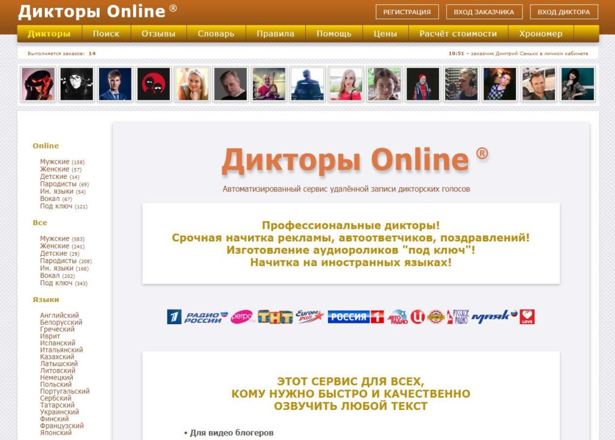Open online Под ключ (121) list
615x440 pixels.
coord(64,206)
